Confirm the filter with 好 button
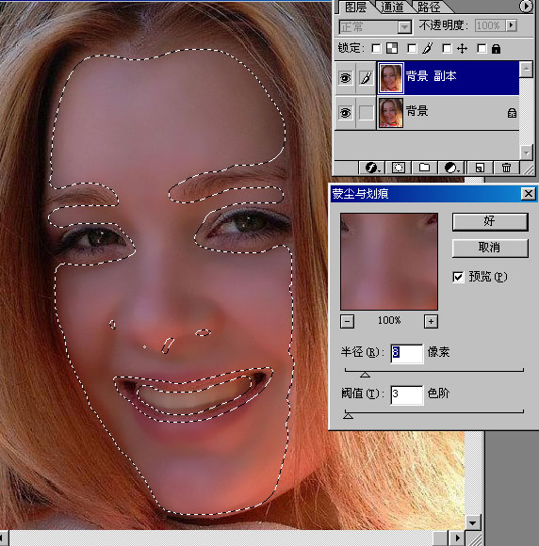Viewport: 539px width, 546px height. pos(490,222)
